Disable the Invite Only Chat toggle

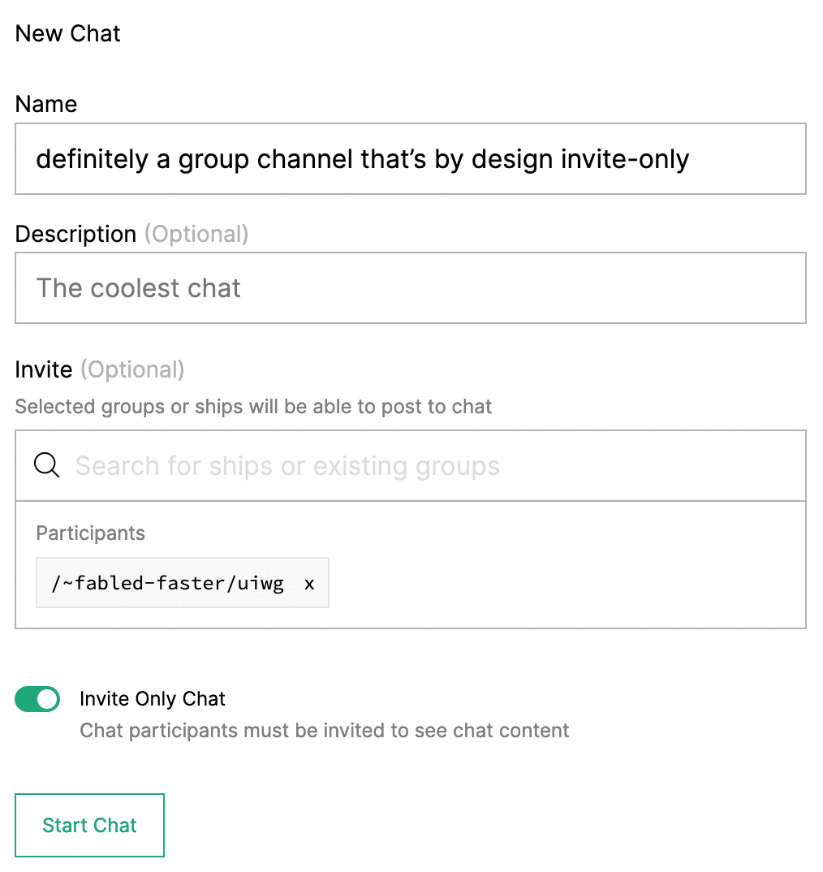point(37,699)
